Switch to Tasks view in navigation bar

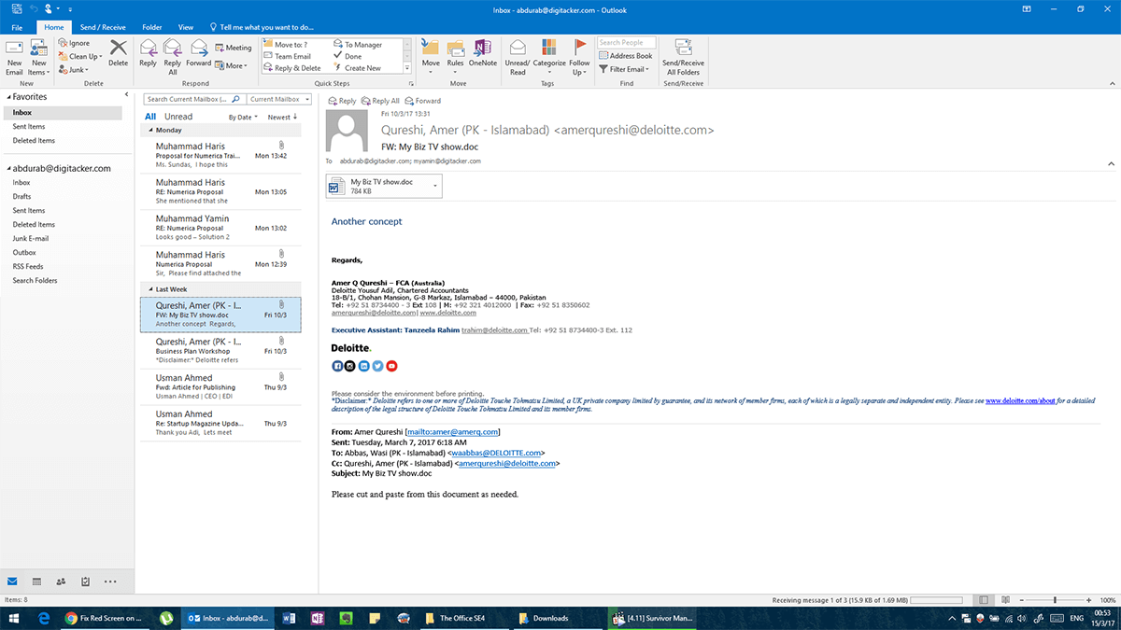(85, 581)
